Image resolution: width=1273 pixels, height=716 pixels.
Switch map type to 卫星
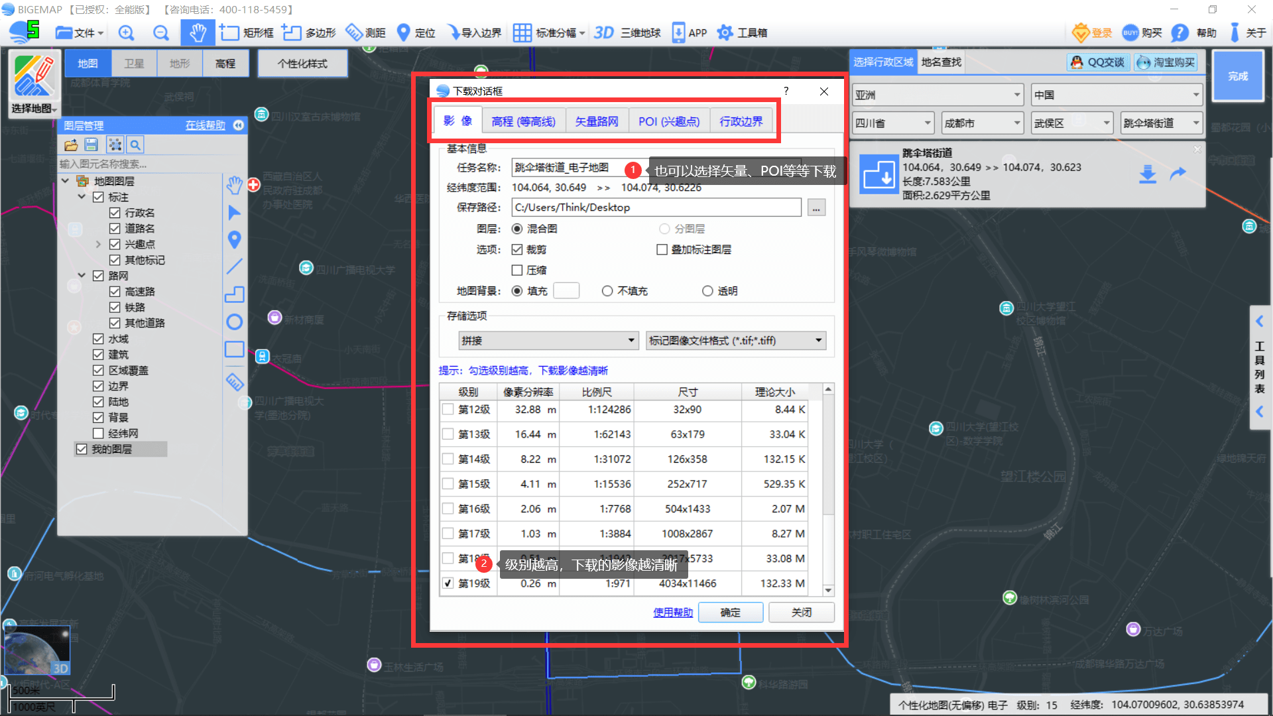134,64
